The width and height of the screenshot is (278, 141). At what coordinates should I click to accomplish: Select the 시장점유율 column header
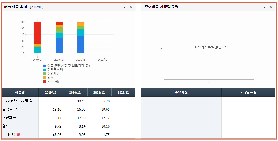[x=248, y=92]
